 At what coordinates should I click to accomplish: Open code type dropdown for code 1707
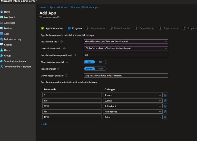pyautogui.click(x=133, y=101)
